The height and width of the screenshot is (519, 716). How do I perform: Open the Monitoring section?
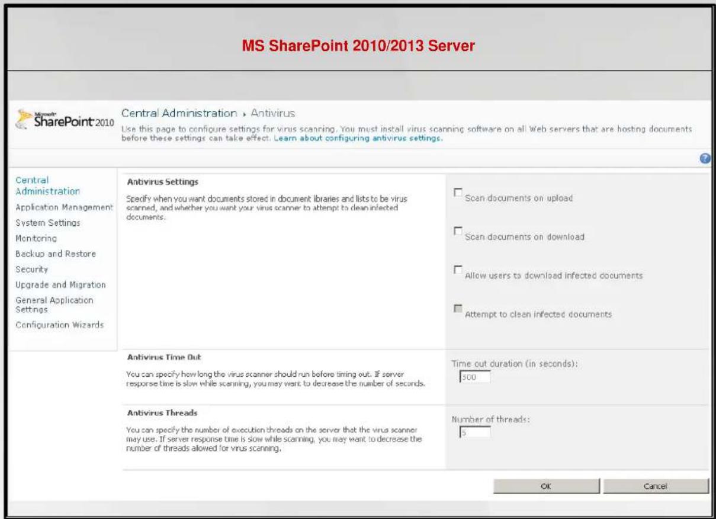click(x=35, y=238)
